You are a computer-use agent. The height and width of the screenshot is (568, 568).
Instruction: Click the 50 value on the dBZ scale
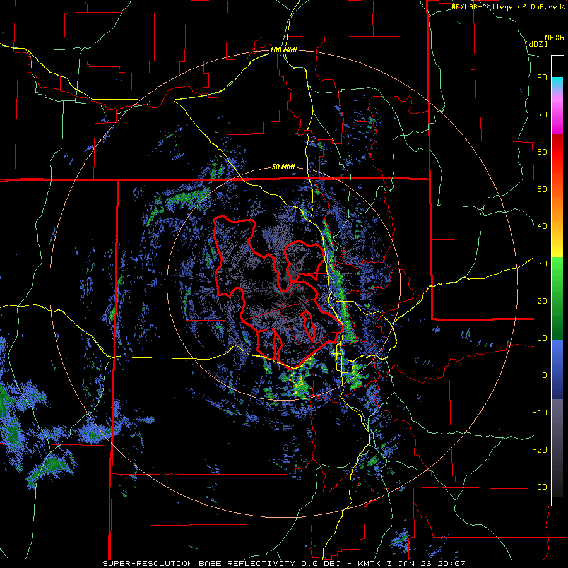(542, 189)
